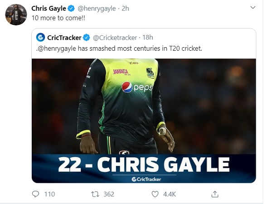Open the "22 - CHRIS GAYLE" image banner

tap(144, 165)
